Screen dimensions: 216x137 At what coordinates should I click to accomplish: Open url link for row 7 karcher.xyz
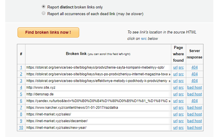[175, 107]
